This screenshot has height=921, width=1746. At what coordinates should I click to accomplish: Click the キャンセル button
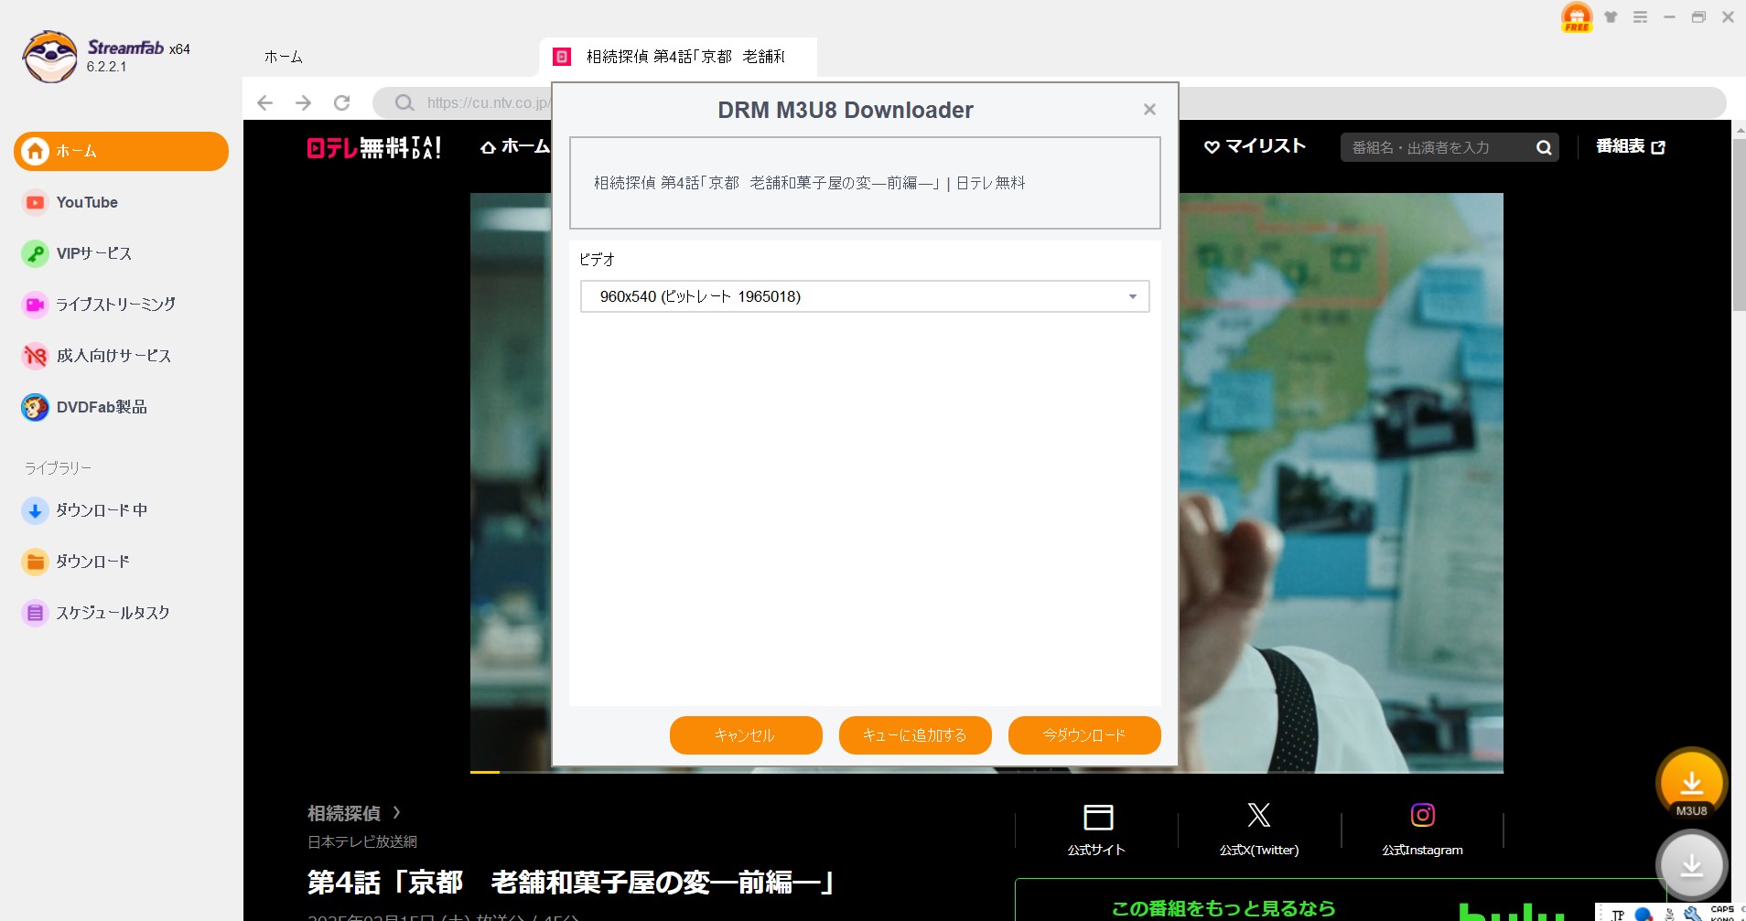click(746, 735)
